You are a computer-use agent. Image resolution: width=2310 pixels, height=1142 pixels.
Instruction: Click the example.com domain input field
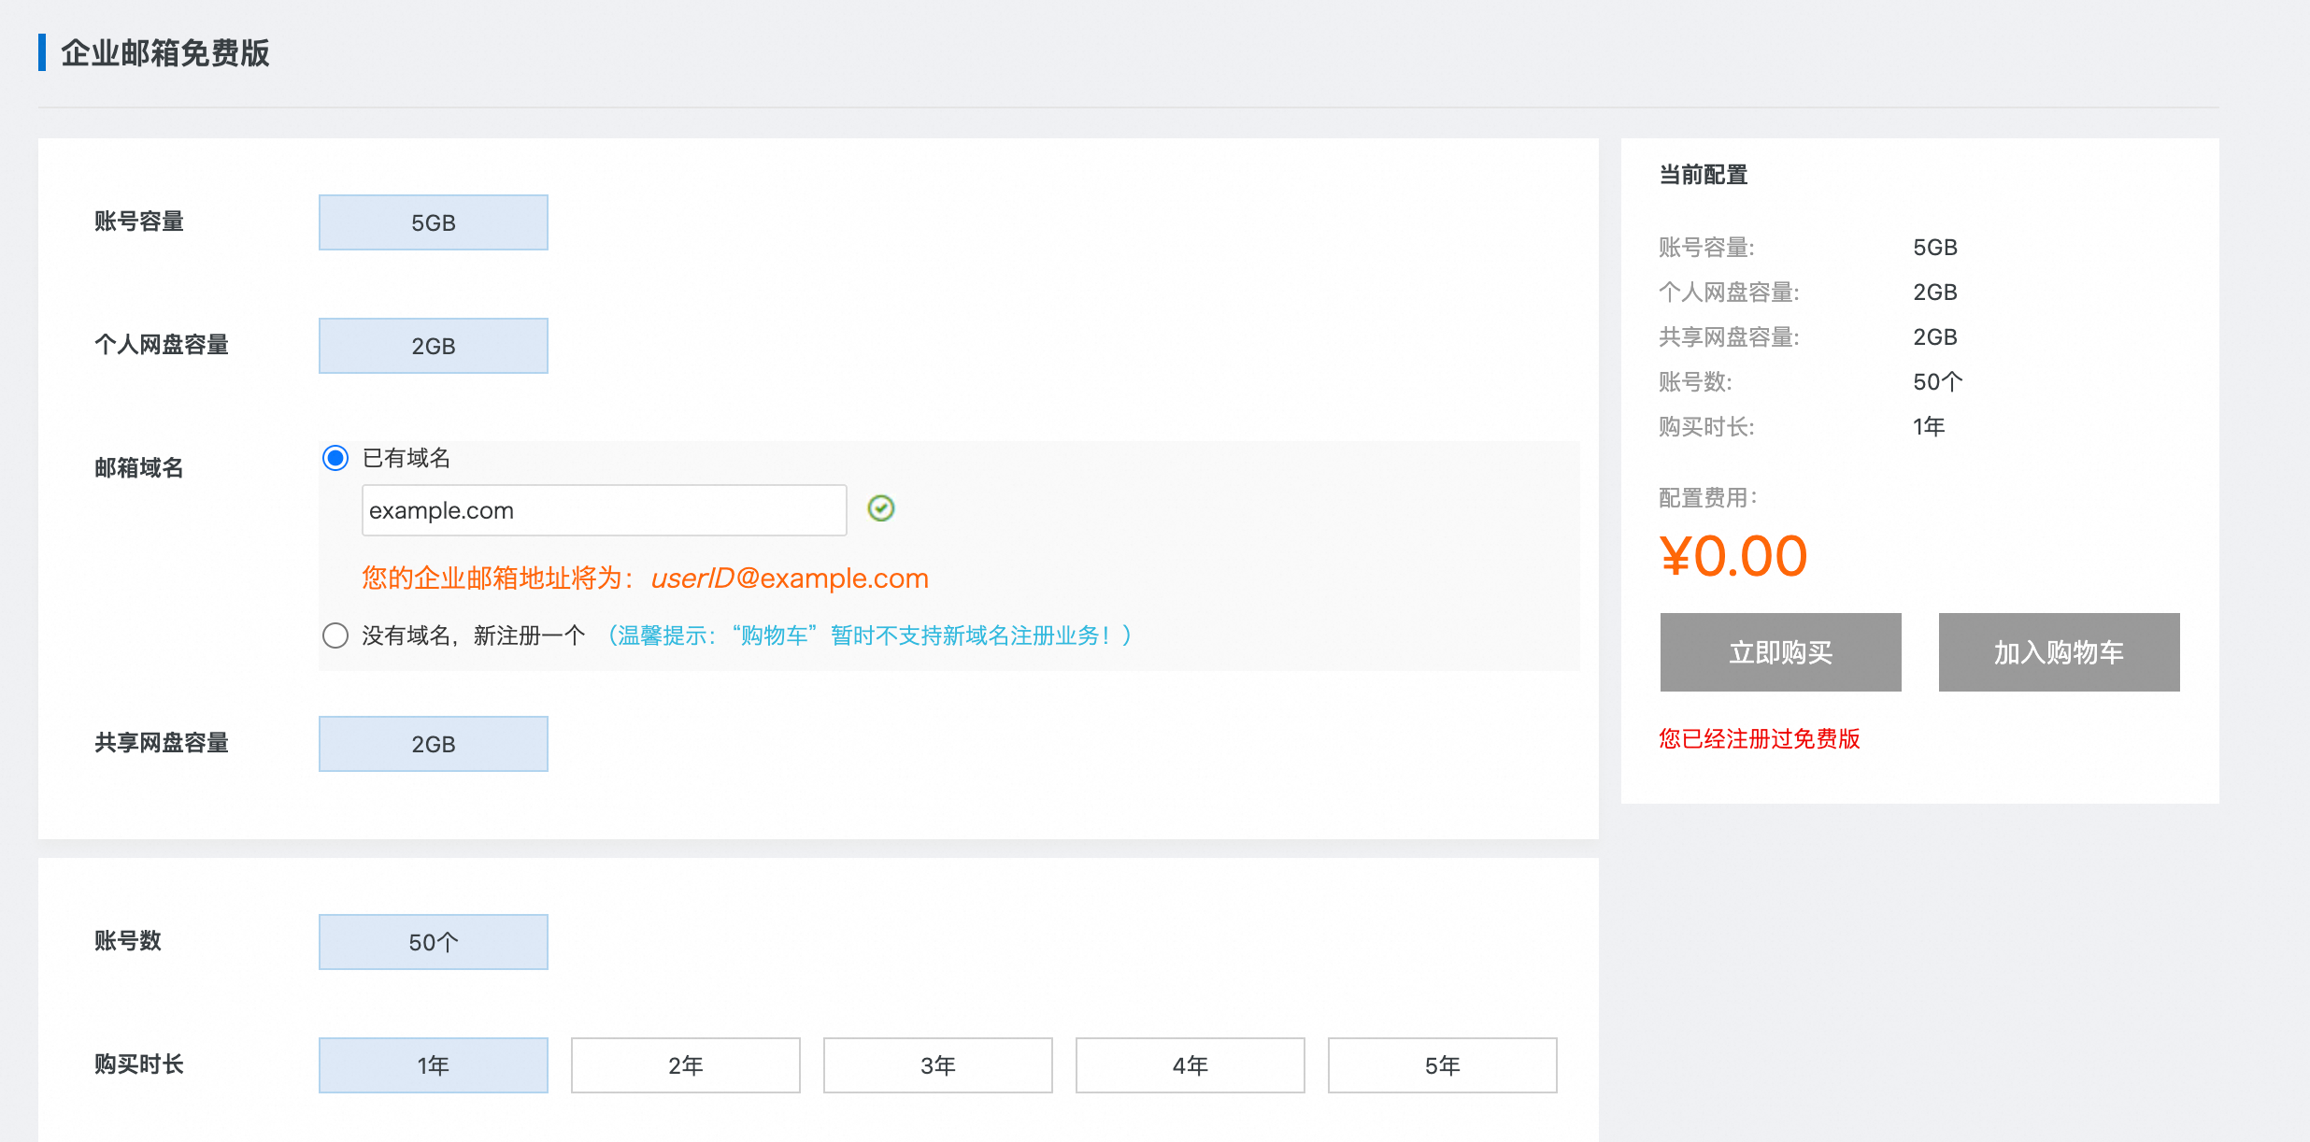(604, 510)
